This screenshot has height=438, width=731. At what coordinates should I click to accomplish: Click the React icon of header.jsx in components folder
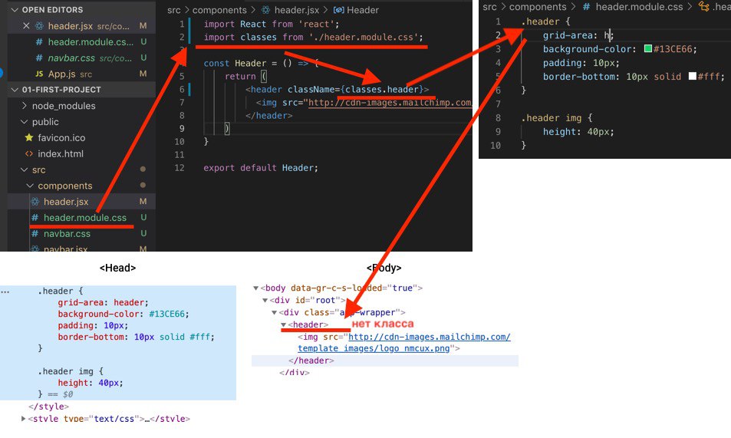click(35, 202)
